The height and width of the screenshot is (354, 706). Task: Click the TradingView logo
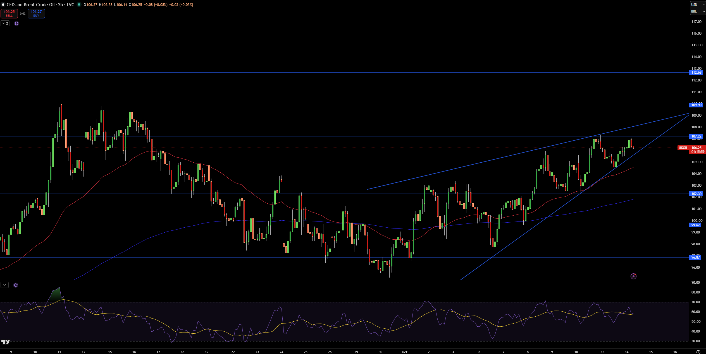[5, 342]
